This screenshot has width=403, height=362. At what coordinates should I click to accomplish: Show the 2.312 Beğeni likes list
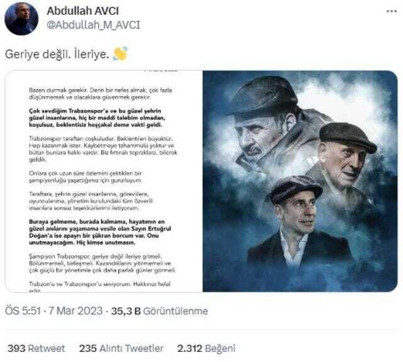pos(207,348)
